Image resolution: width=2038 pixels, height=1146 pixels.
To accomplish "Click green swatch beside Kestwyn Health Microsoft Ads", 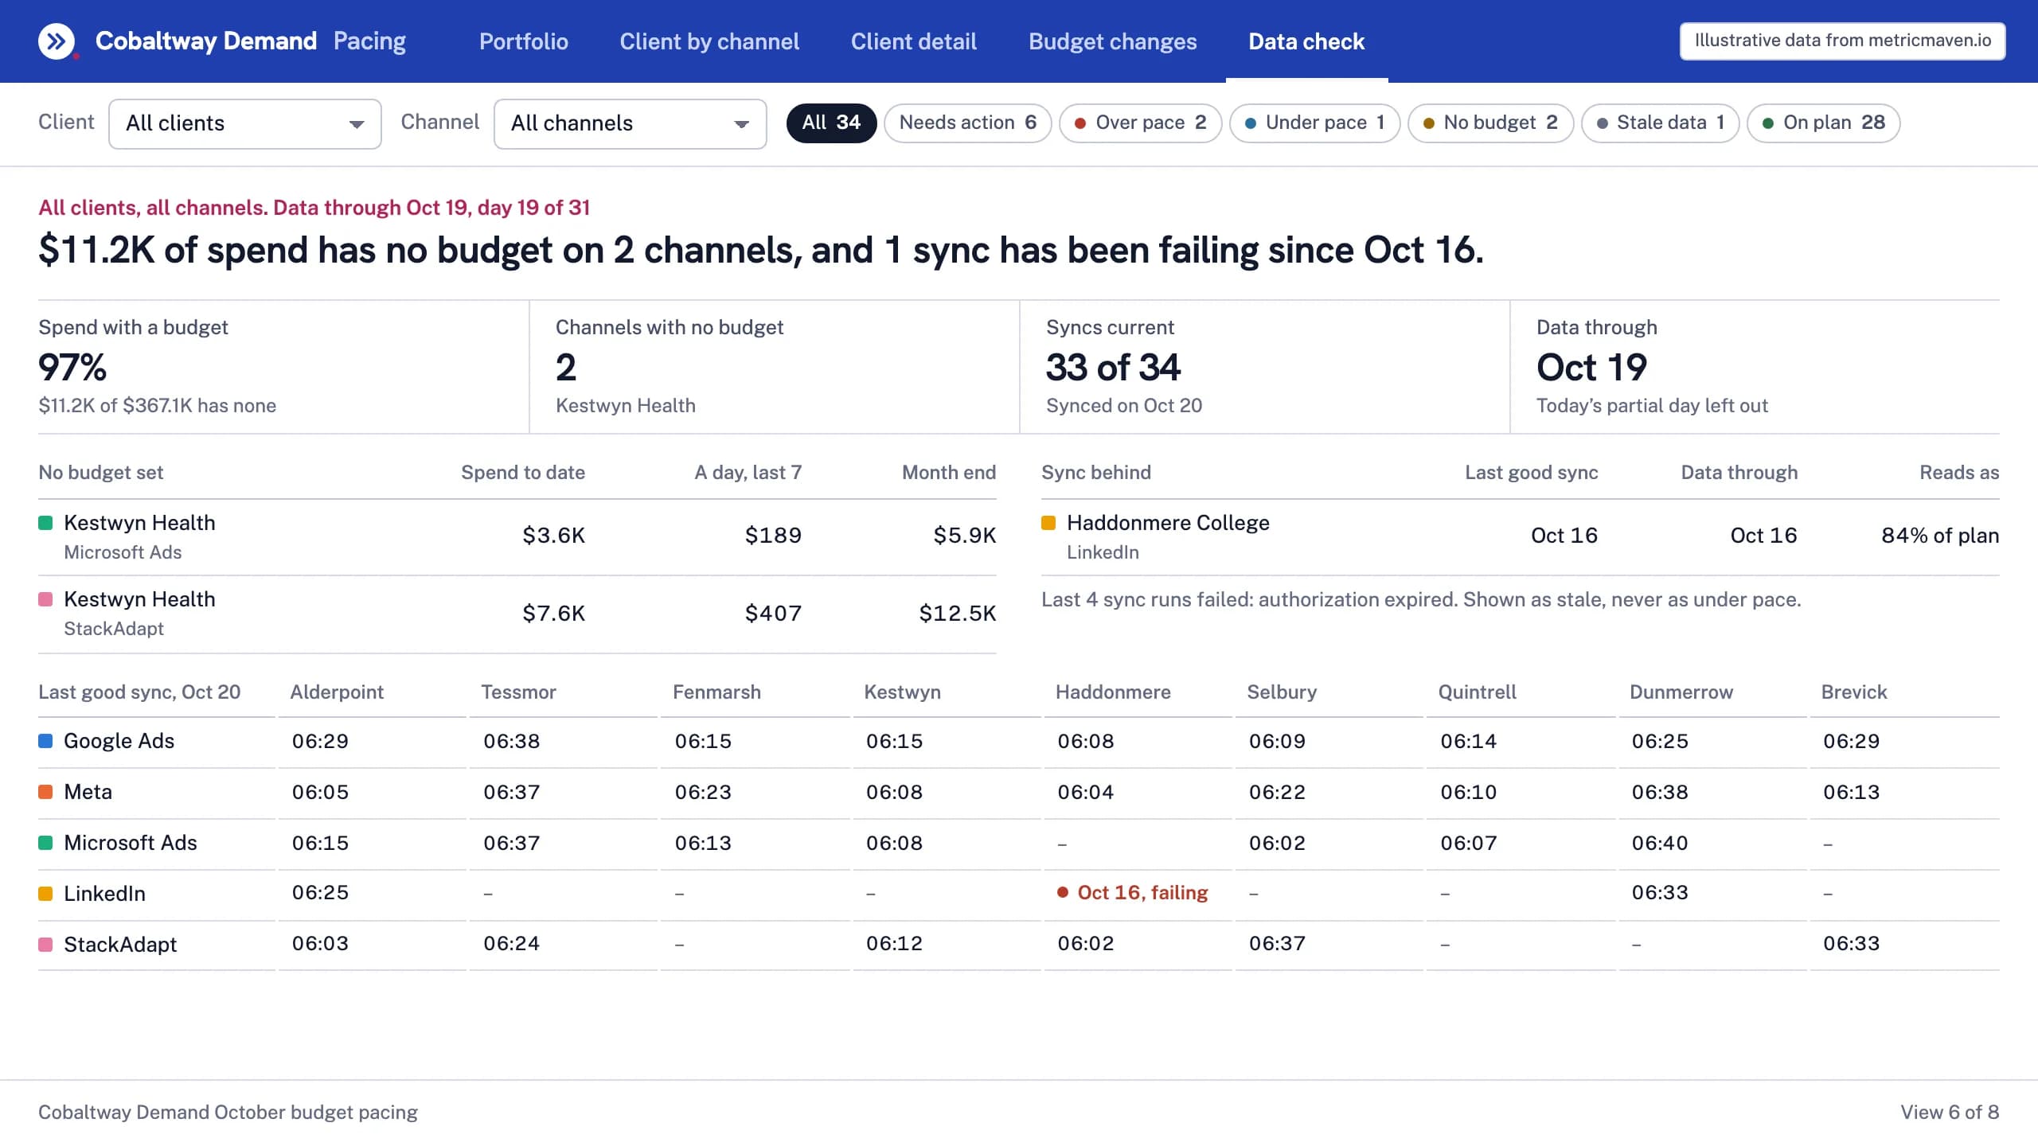I will (45, 523).
